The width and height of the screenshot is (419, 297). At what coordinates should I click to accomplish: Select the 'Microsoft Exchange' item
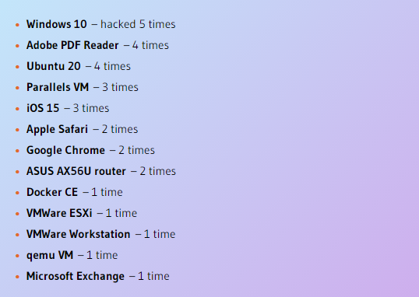[x=76, y=276]
